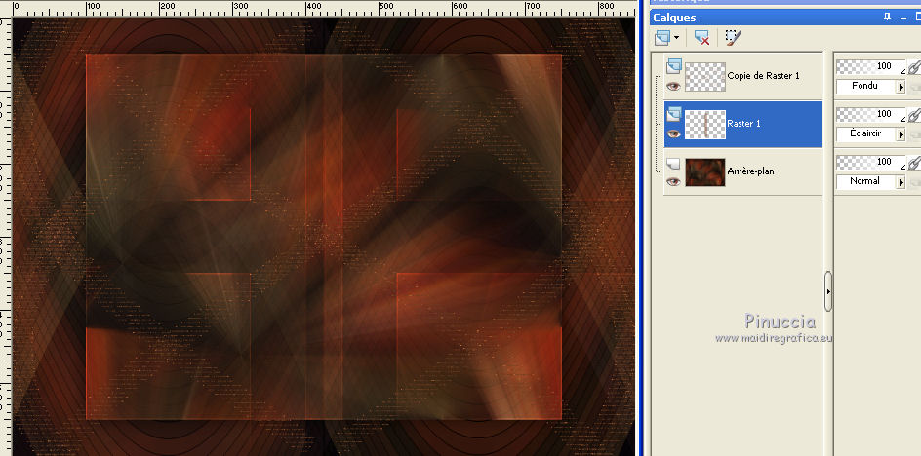The height and width of the screenshot is (456, 921).
Task: Hide the Arrière-plan layer
Action: coord(674,181)
